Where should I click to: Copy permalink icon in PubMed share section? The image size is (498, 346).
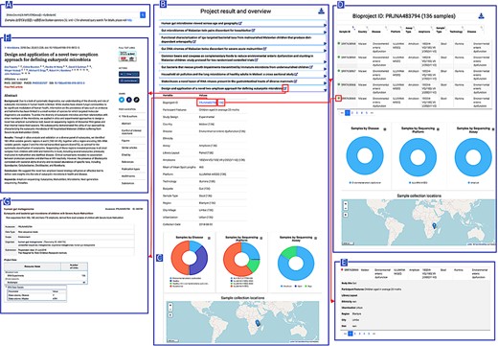pos(136,100)
